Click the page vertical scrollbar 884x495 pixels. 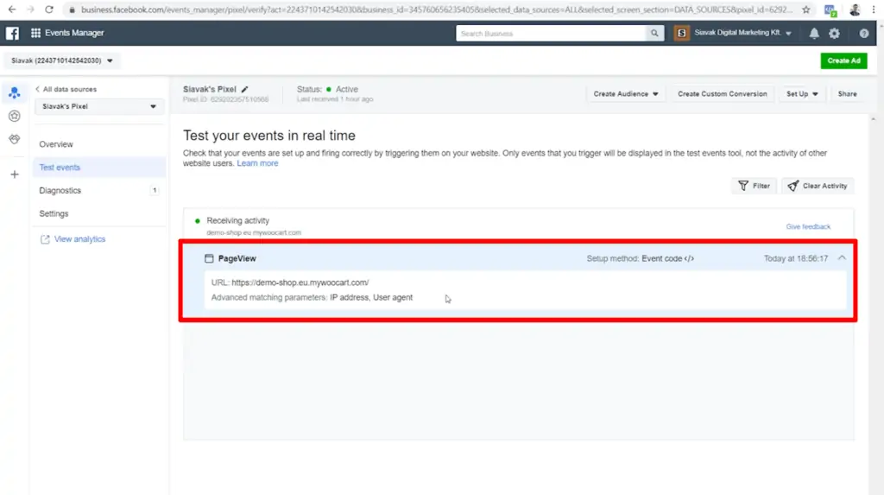[x=874, y=305]
